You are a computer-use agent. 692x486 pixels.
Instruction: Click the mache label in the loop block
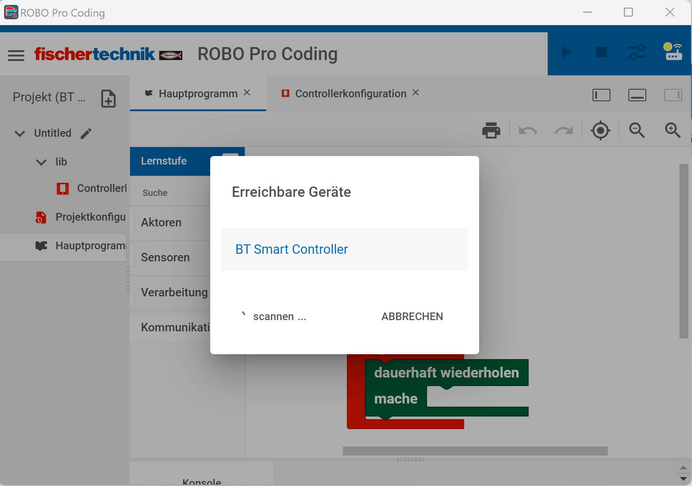pos(396,399)
